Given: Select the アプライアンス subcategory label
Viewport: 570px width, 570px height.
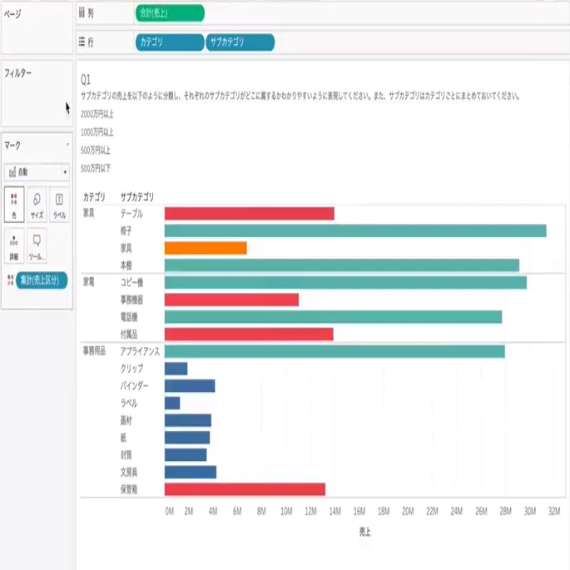Looking at the screenshot, I should [140, 351].
